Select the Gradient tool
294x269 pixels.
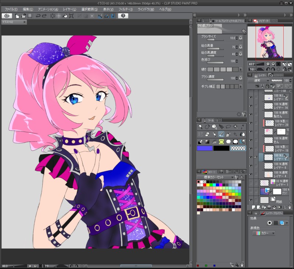pos(207,141)
